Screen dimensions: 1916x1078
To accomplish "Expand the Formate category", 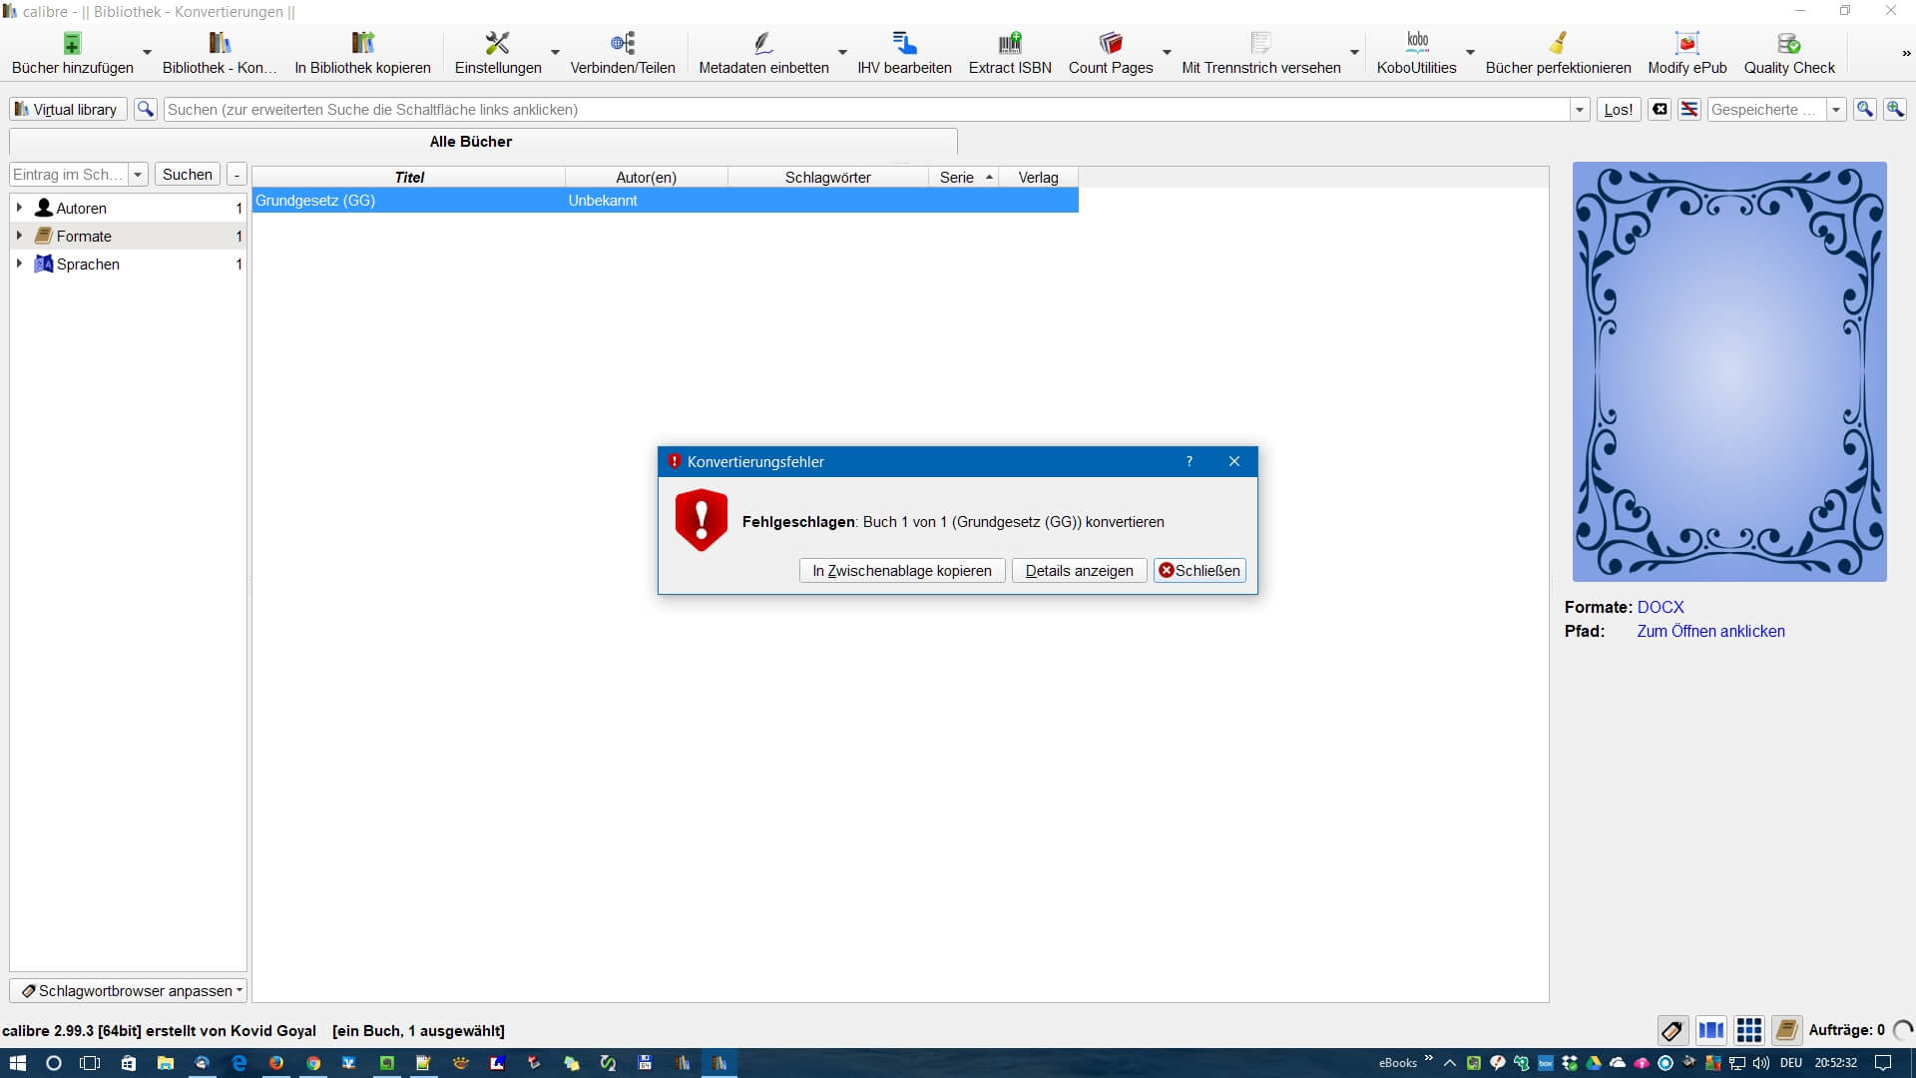I will tap(19, 236).
